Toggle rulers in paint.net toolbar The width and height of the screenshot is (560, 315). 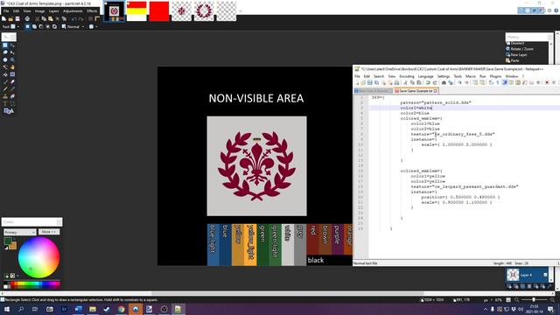pyautogui.click(x=97, y=18)
